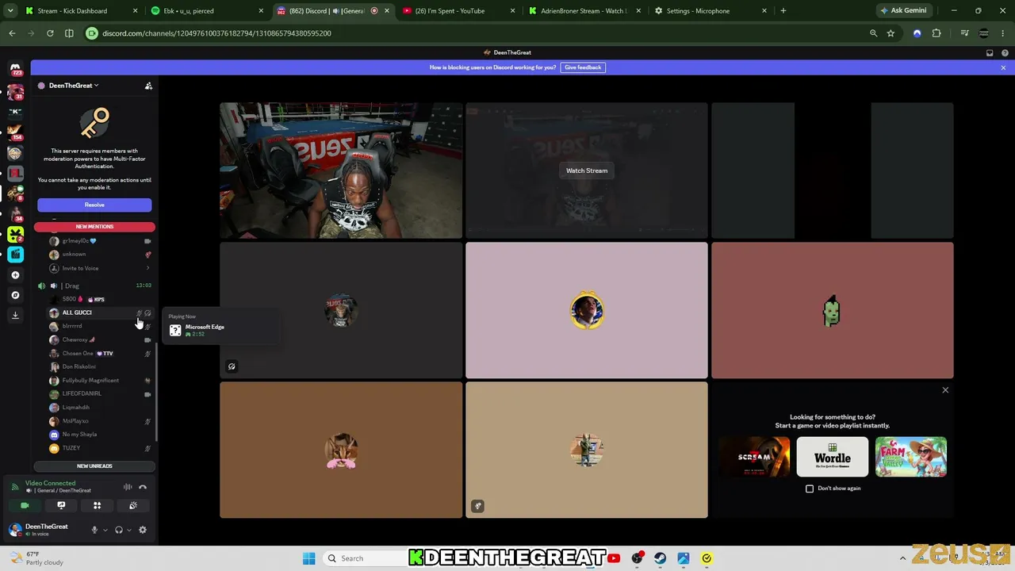Switch to the Ebk Spotify tab
Viewport: 1015px width, 571px height.
[x=207, y=11]
